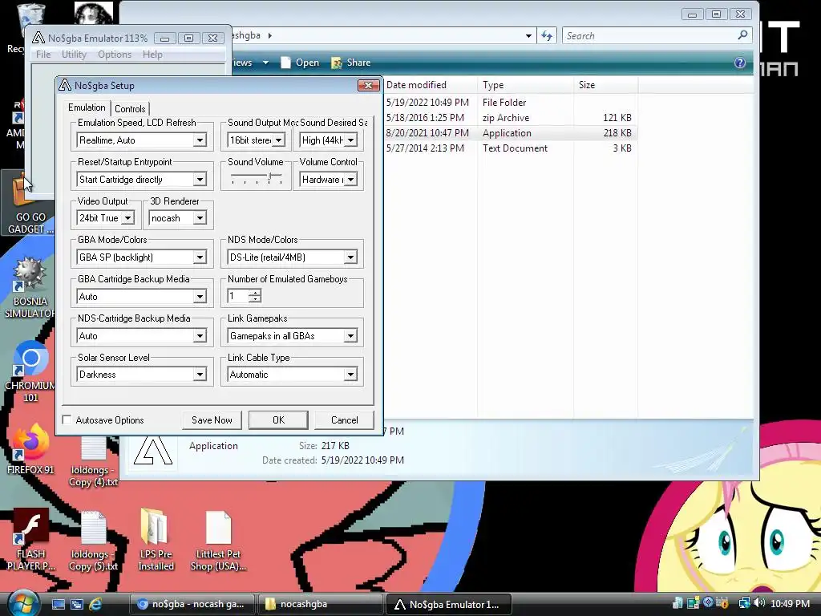The height and width of the screenshot is (616, 821).
Task: Open the 3D Renderer dropdown
Action: pos(200,218)
